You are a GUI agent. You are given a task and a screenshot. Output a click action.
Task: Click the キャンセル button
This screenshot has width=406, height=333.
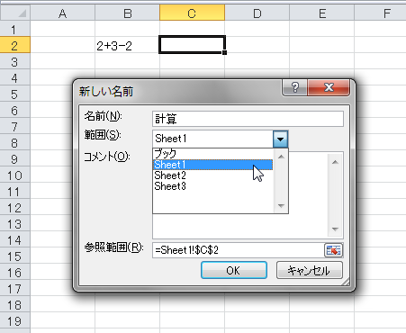[x=309, y=270]
